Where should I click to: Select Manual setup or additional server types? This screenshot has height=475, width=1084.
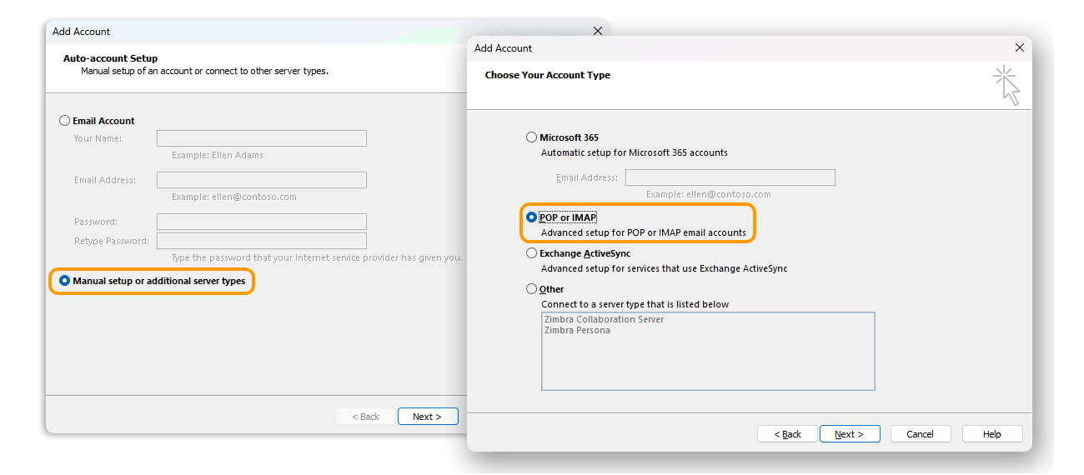click(65, 282)
